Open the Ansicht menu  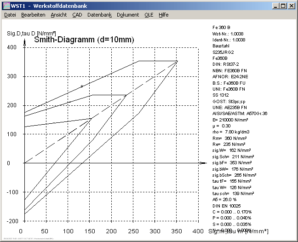click(58, 15)
